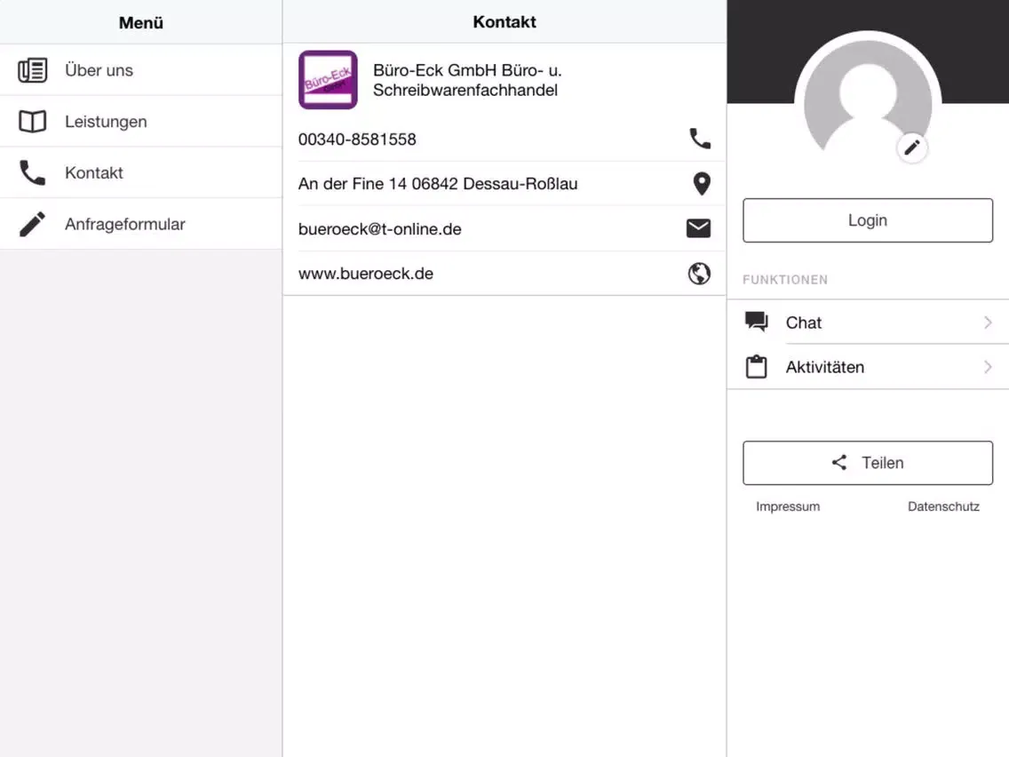Image resolution: width=1009 pixels, height=757 pixels.
Task: Click the Büro-Eck company logo
Action: [x=328, y=80]
